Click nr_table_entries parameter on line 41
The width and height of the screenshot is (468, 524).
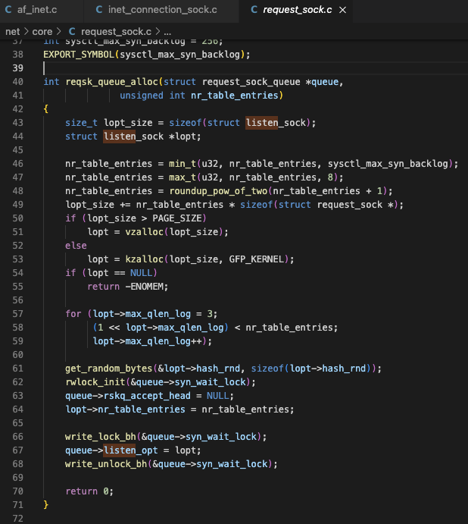(x=234, y=96)
